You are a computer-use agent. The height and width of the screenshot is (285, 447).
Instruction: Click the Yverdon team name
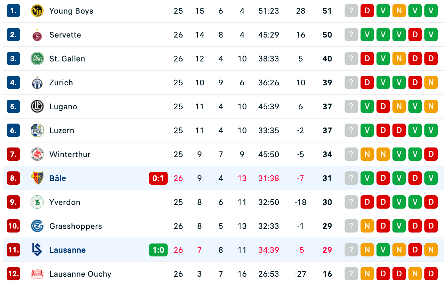click(65, 202)
